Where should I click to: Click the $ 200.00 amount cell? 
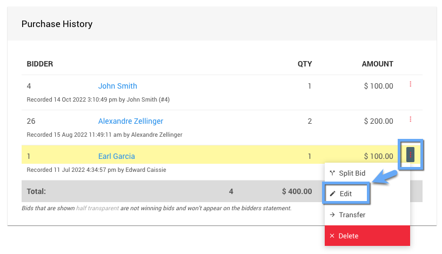pyautogui.click(x=378, y=121)
